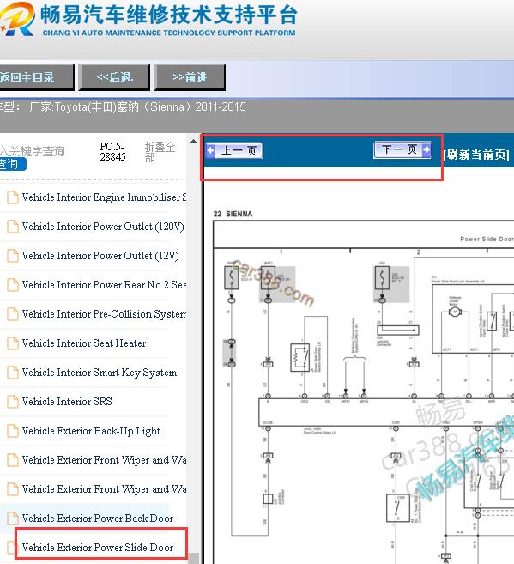Open Vehicle Interior Power Outlet (12V)
Image resolution: width=514 pixels, height=564 pixels.
100,256
